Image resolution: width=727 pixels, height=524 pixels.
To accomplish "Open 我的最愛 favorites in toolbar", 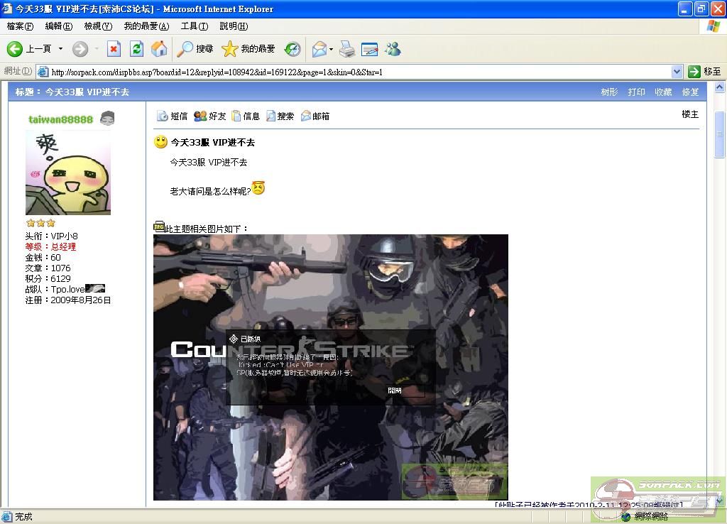I will [x=248, y=49].
